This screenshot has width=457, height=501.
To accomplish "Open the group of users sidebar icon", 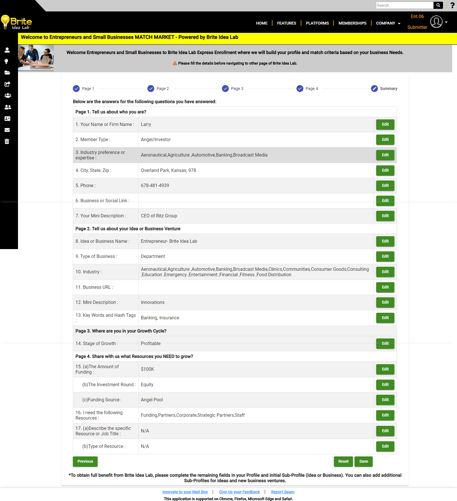I will pos(8,95).
